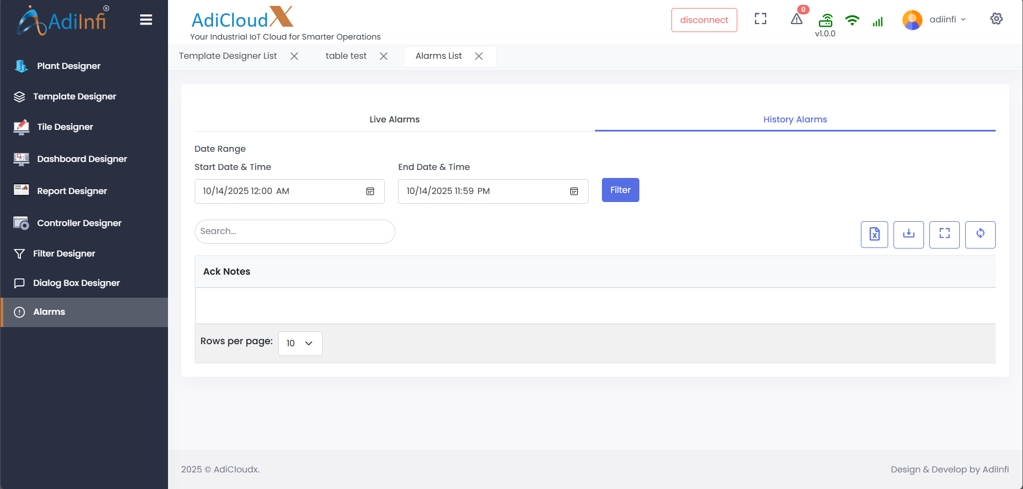Click the alarms Search field
The height and width of the screenshot is (489, 1023).
pyautogui.click(x=295, y=231)
